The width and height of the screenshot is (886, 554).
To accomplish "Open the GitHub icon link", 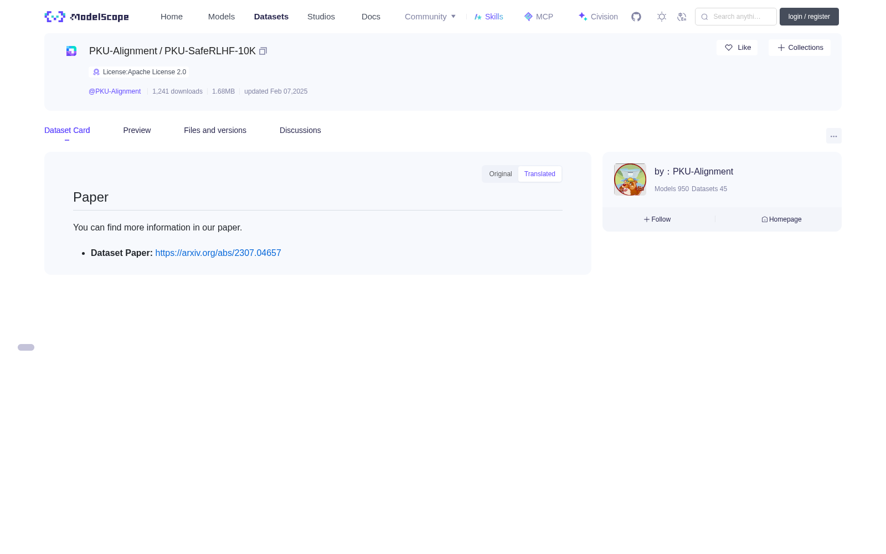I will (x=636, y=17).
